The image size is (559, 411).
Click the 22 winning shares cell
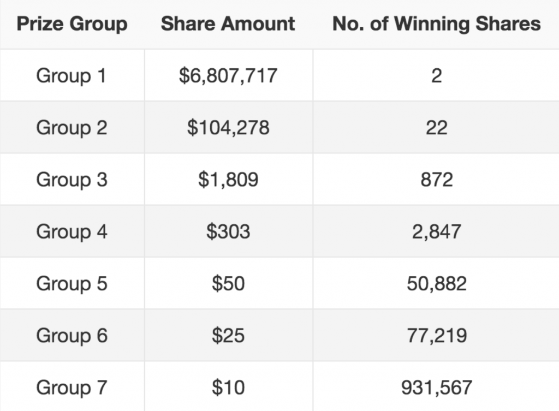click(x=436, y=128)
